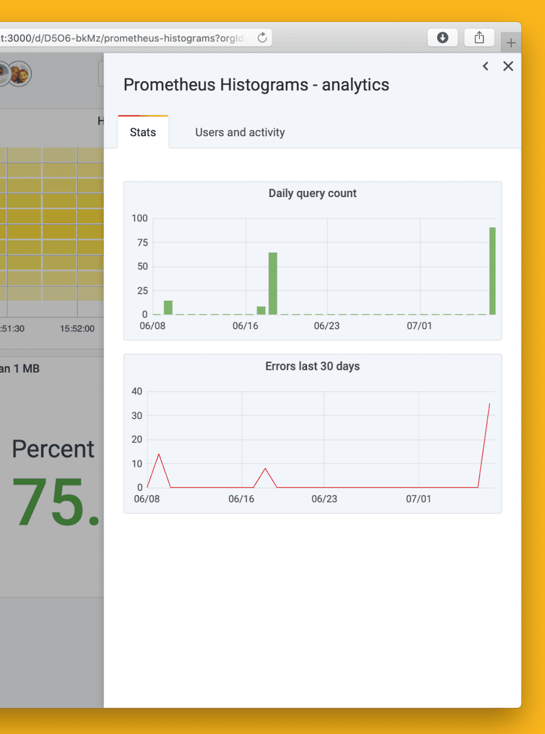545x734 pixels.
Task: Navigate back using the left chevron in the drawer
Action: click(x=485, y=66)
